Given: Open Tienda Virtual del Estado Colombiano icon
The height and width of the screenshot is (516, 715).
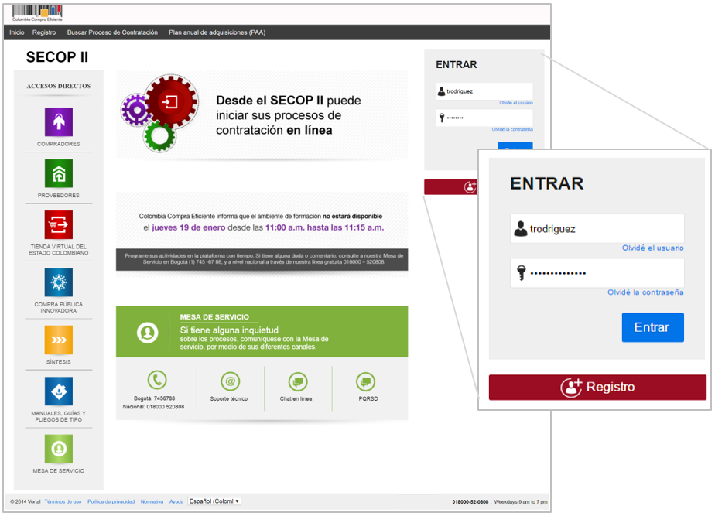Looking at the screenshot, I should pos(59,224).
